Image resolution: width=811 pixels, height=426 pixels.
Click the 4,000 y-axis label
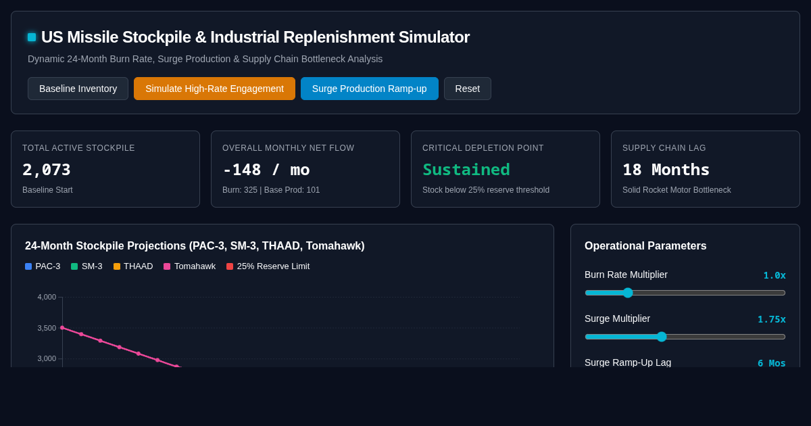click(47, 297)
